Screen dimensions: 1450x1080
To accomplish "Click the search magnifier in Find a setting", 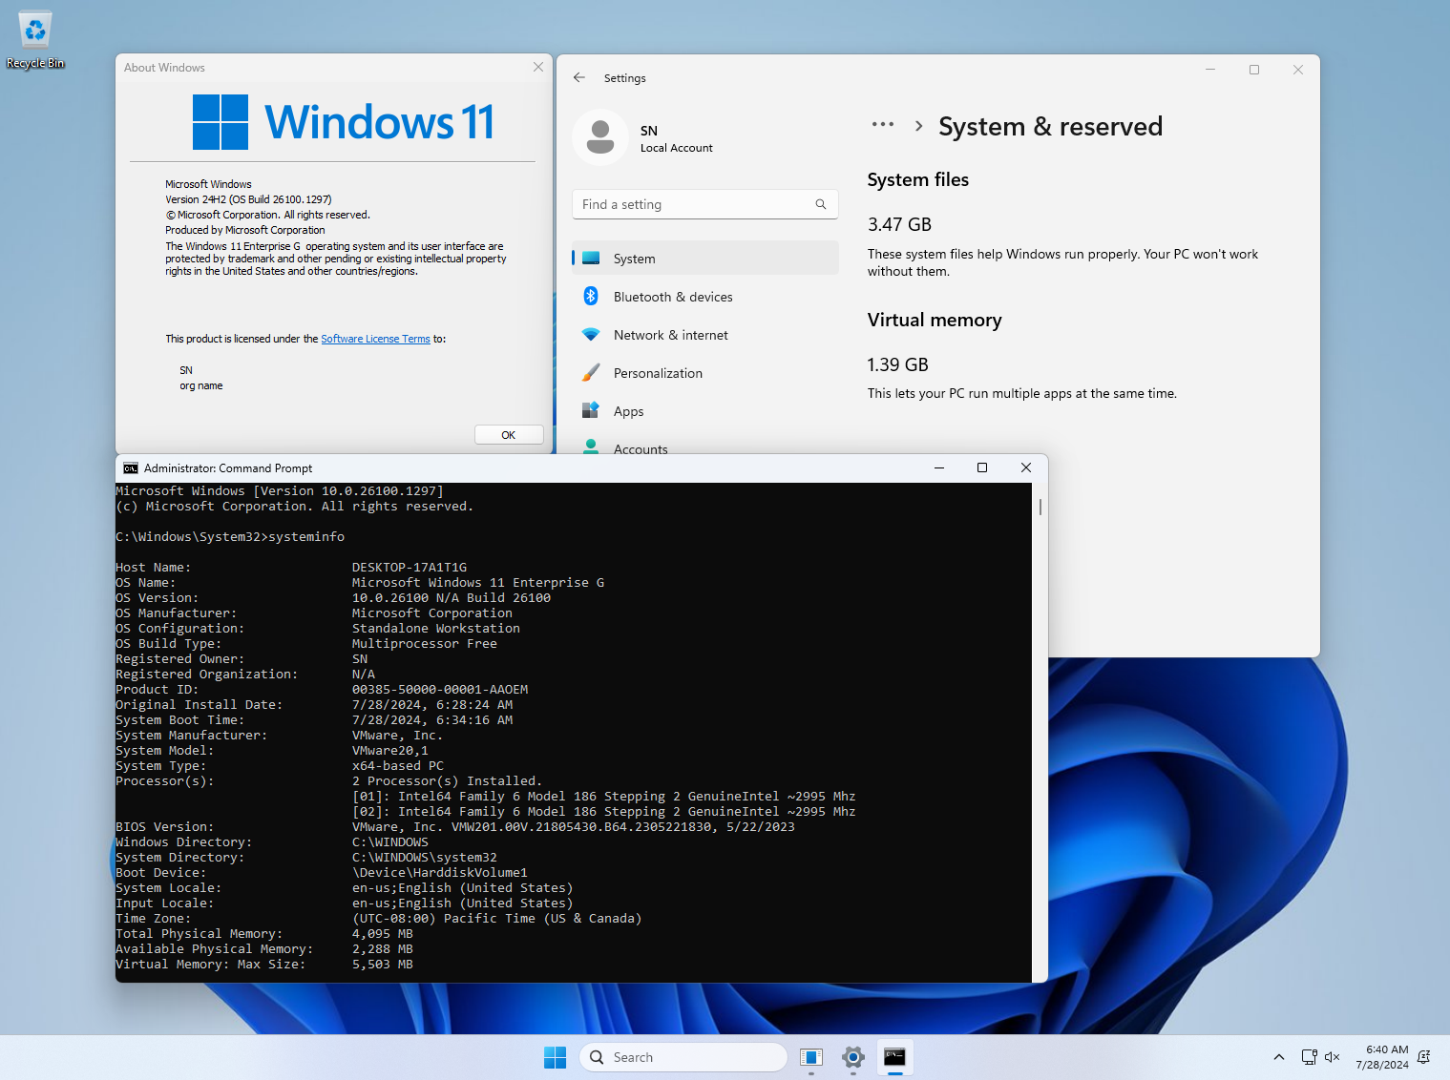I will (821, 204).
